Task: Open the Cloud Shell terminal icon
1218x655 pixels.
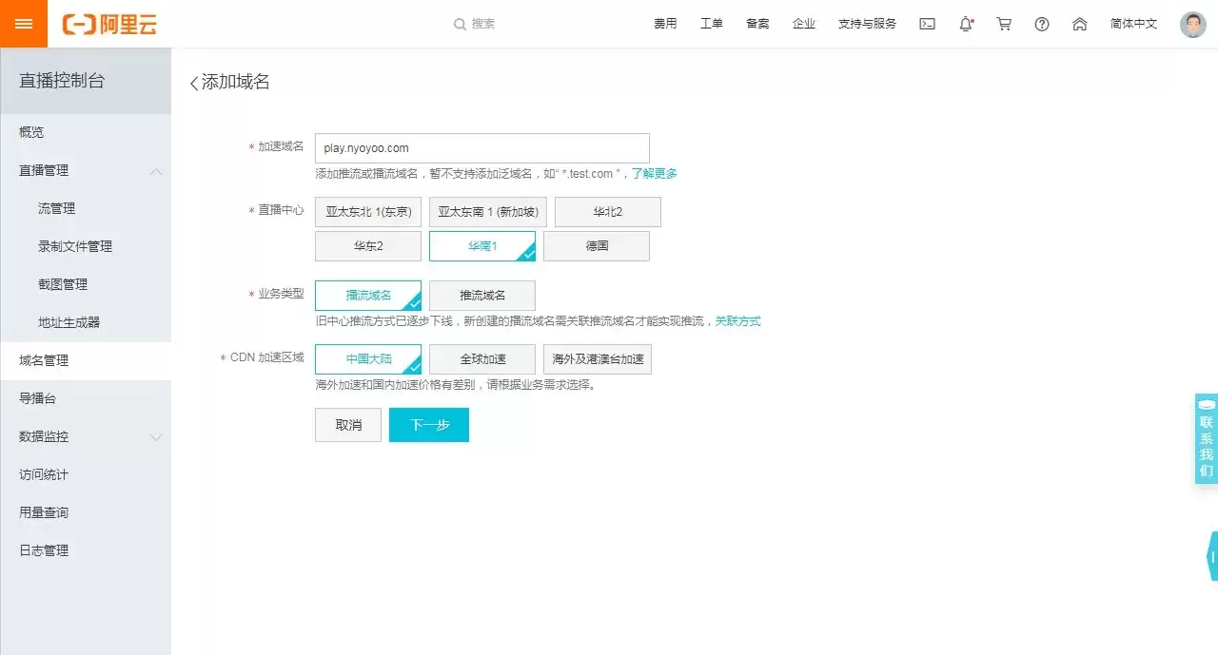Action: (927, 24)
